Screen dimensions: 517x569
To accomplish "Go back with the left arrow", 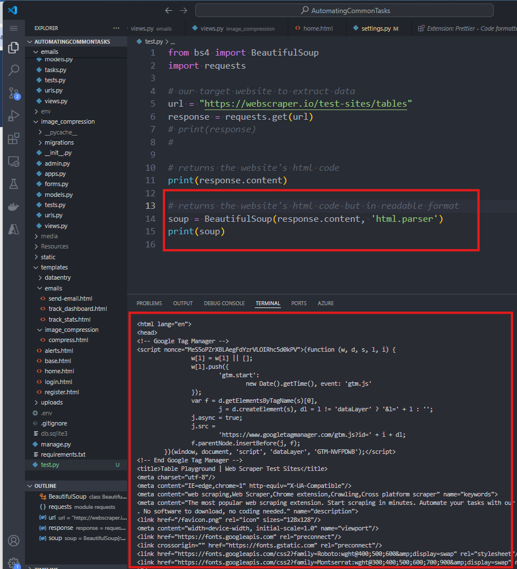I will (169, 11).
